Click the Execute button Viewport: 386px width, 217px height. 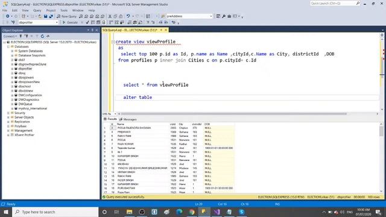[70, 22]
